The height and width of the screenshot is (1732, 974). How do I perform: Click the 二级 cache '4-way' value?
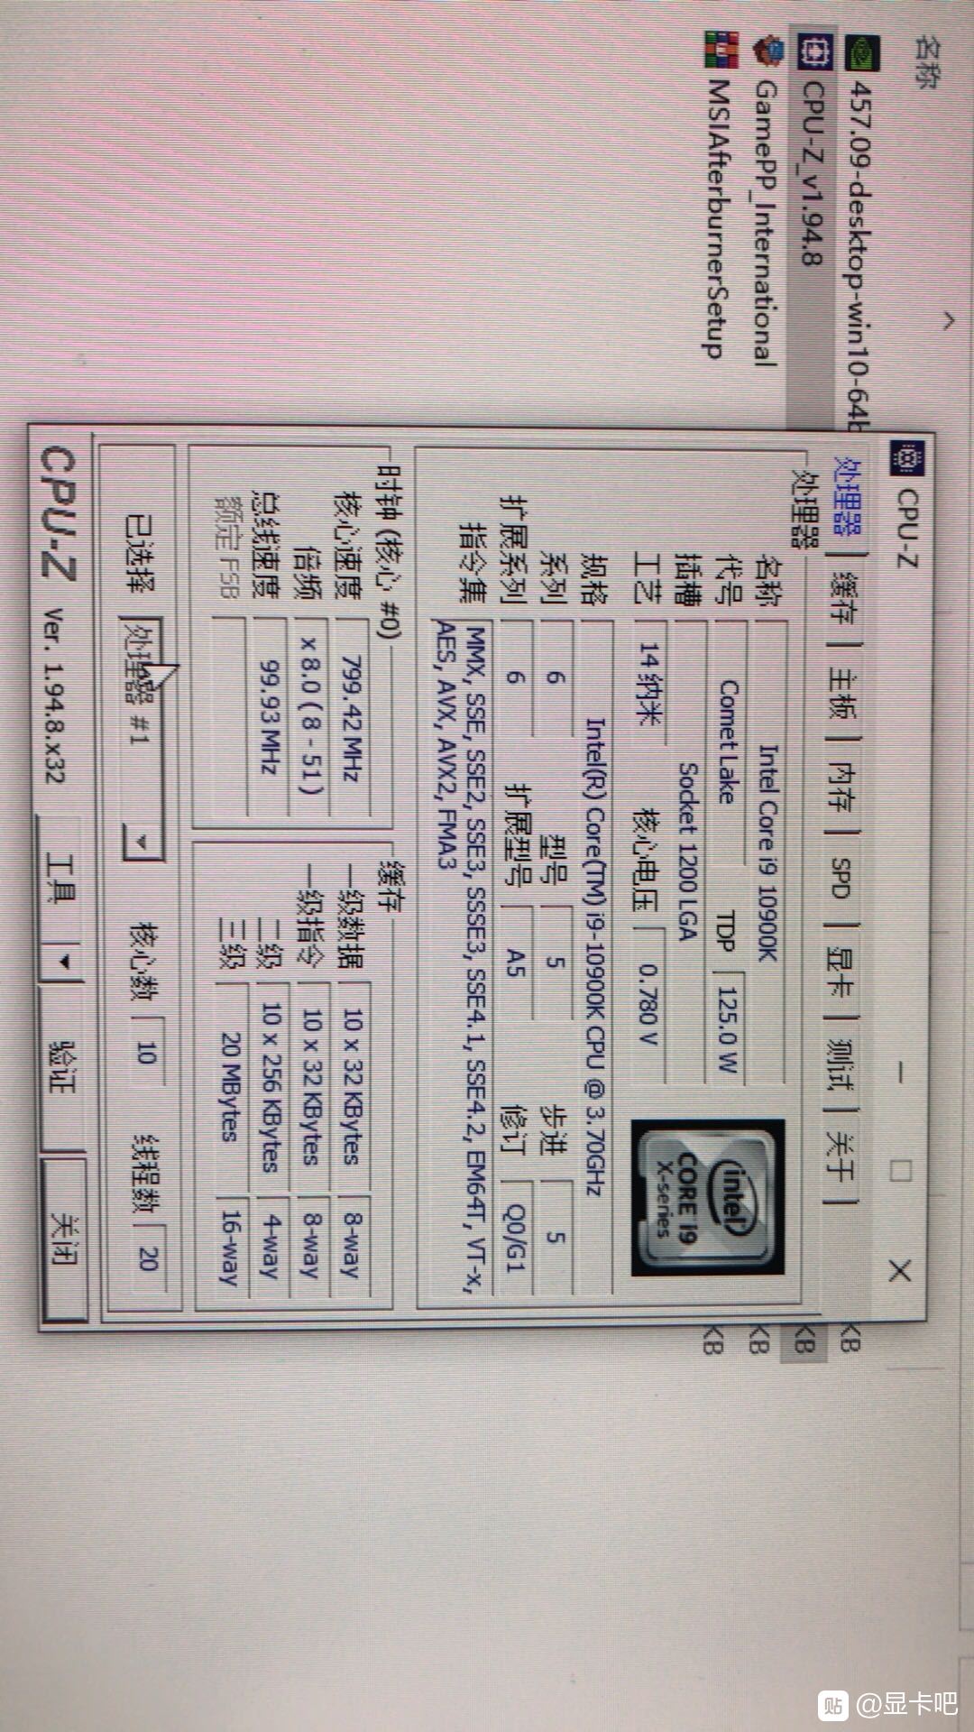pos(271,1247)
